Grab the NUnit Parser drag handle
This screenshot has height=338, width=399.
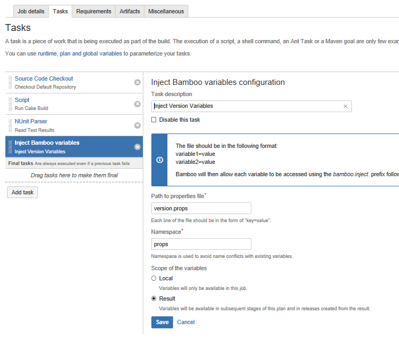coord(10,125)
